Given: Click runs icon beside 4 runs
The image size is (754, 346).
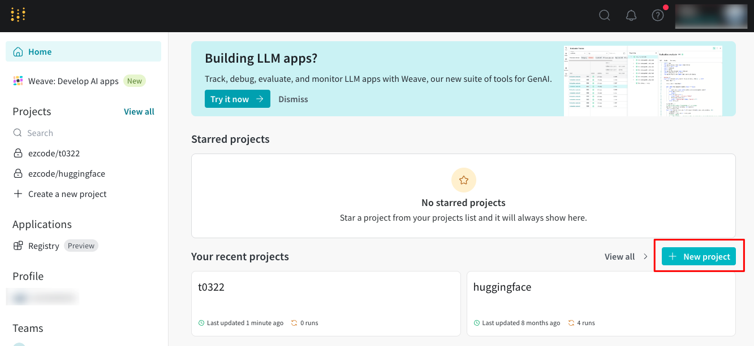Looking at the screenshot, I should pyautogui.click(x=571, y=323).
